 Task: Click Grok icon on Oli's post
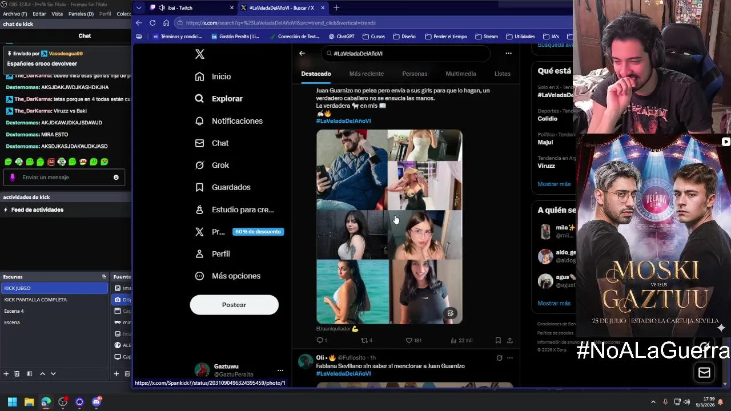(499, 358)
